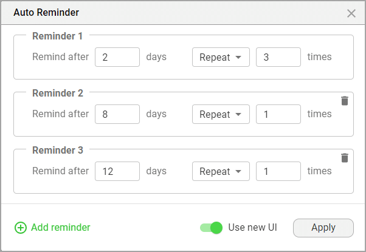Click the Reminder 2 group title

coord(58,93)
